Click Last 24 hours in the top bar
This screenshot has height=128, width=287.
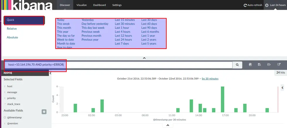click(x=278, y=5)
